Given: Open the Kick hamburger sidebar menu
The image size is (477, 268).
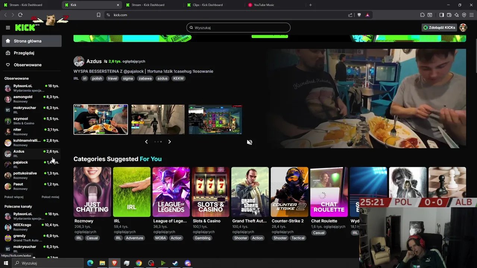Looking at the screenshot, I should tap(8, 28).
